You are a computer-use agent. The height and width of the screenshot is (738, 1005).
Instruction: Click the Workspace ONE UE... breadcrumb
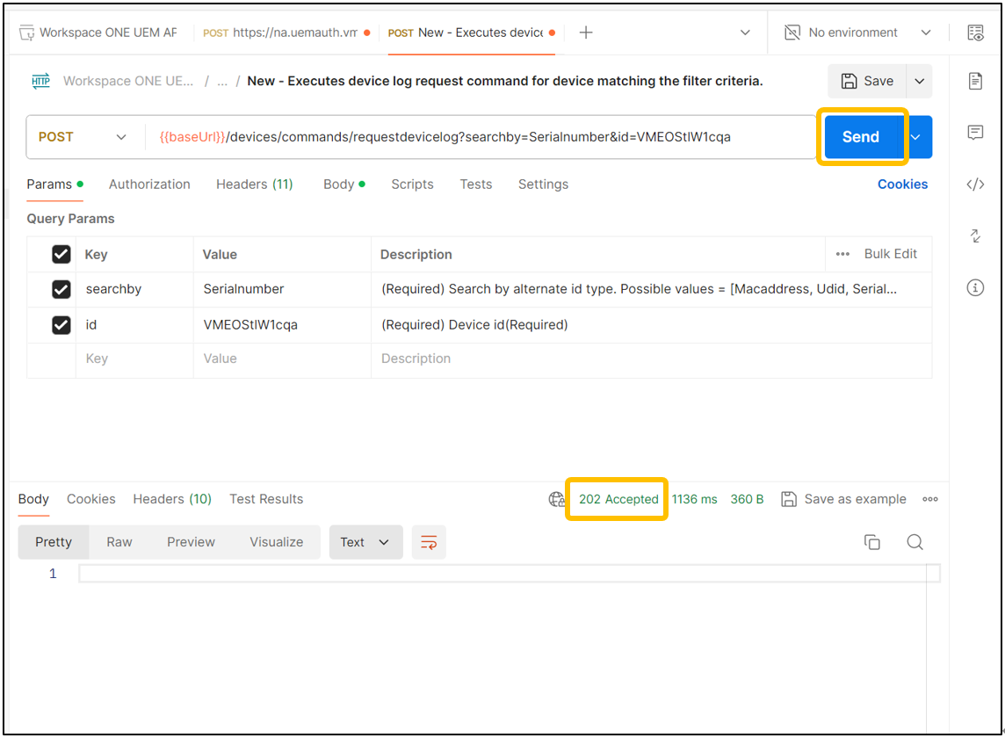coord(127,82)
